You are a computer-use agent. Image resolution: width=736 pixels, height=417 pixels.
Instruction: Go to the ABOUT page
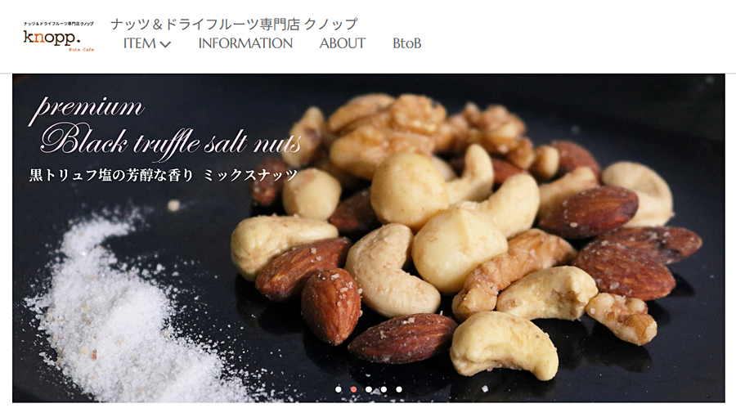342,43
